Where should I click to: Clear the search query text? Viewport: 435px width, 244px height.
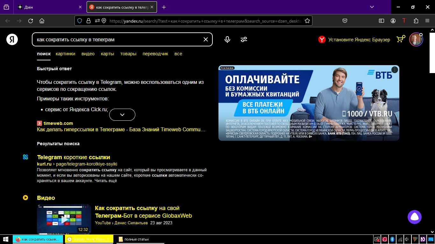pos(206,39)
